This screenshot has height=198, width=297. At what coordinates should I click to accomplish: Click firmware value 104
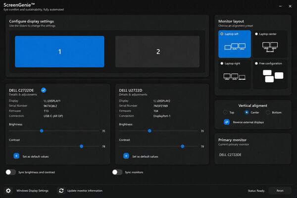[156, 111]
